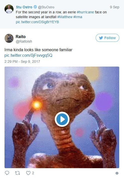The height and width of the screenshot is (178, 124).
Task: Like the tweet with heart icon
Action: pyautogui.click(x=28, y=173)
